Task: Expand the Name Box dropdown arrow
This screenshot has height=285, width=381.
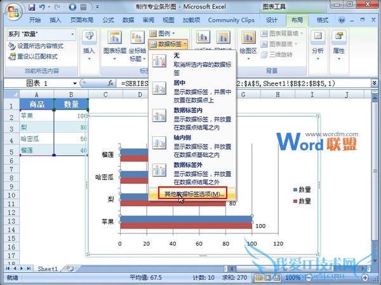Action: (74, 83)
